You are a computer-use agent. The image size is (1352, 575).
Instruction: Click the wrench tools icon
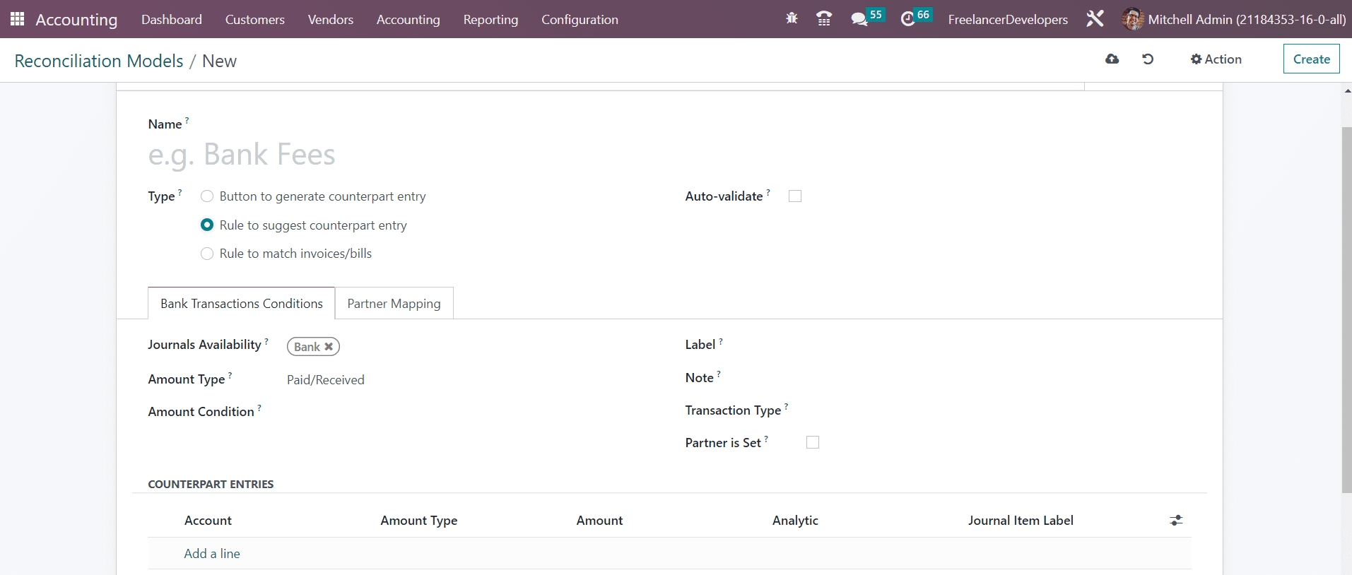(1095, 19)
